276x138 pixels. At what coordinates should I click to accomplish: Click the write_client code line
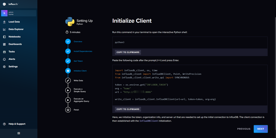pyautogui.click(x=165, y=99)
